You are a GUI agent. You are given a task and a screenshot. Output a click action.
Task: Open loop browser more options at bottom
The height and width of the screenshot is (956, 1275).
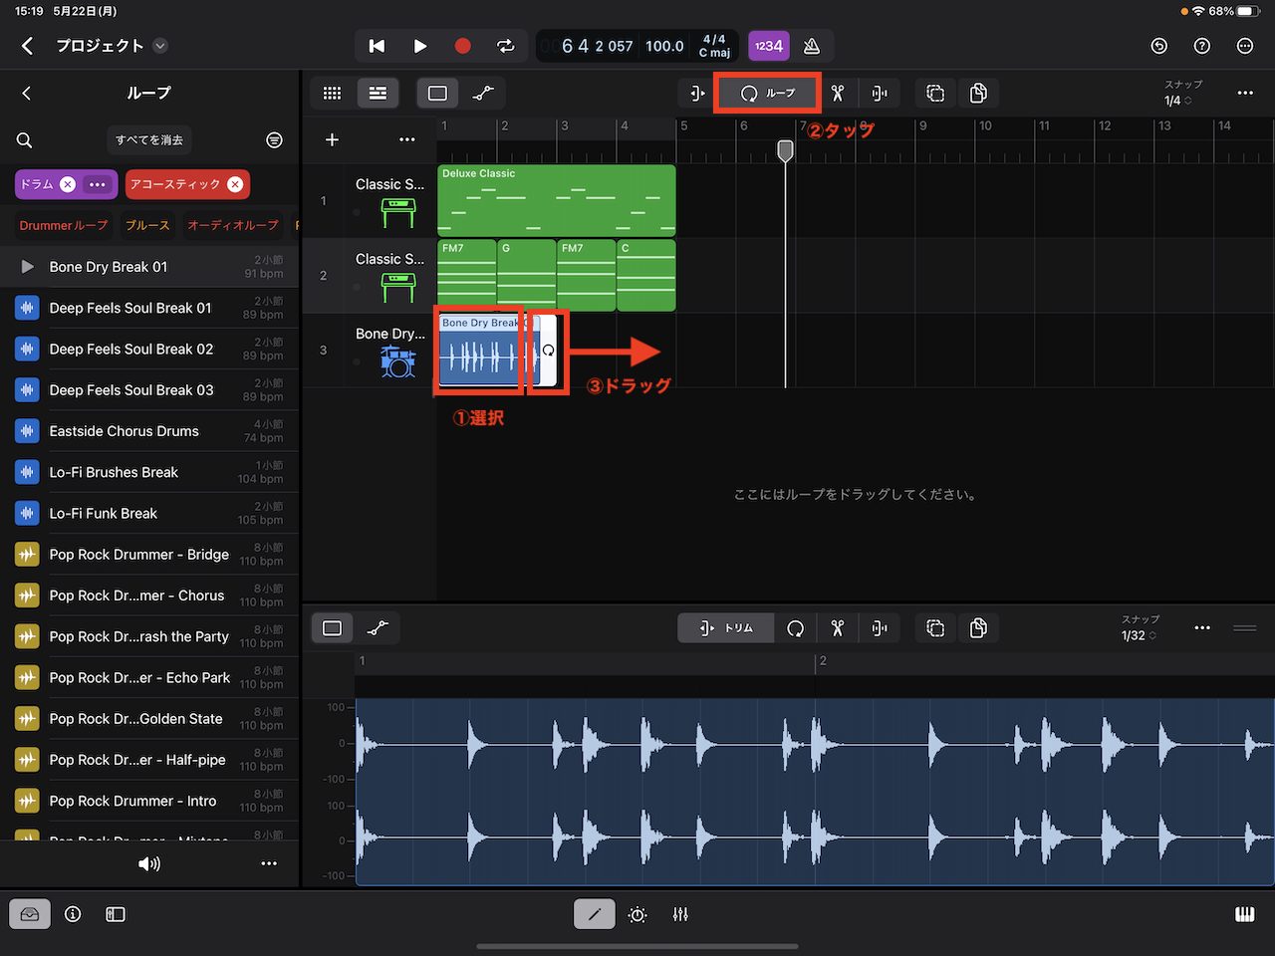[x=269, y=863]
